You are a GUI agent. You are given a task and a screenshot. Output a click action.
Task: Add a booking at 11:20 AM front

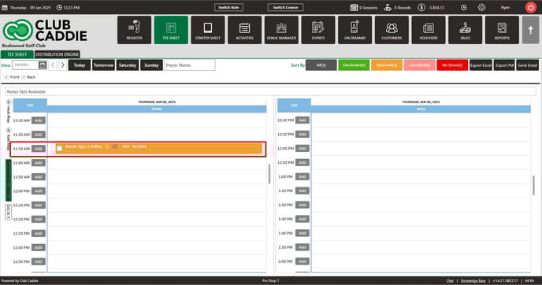39,135
